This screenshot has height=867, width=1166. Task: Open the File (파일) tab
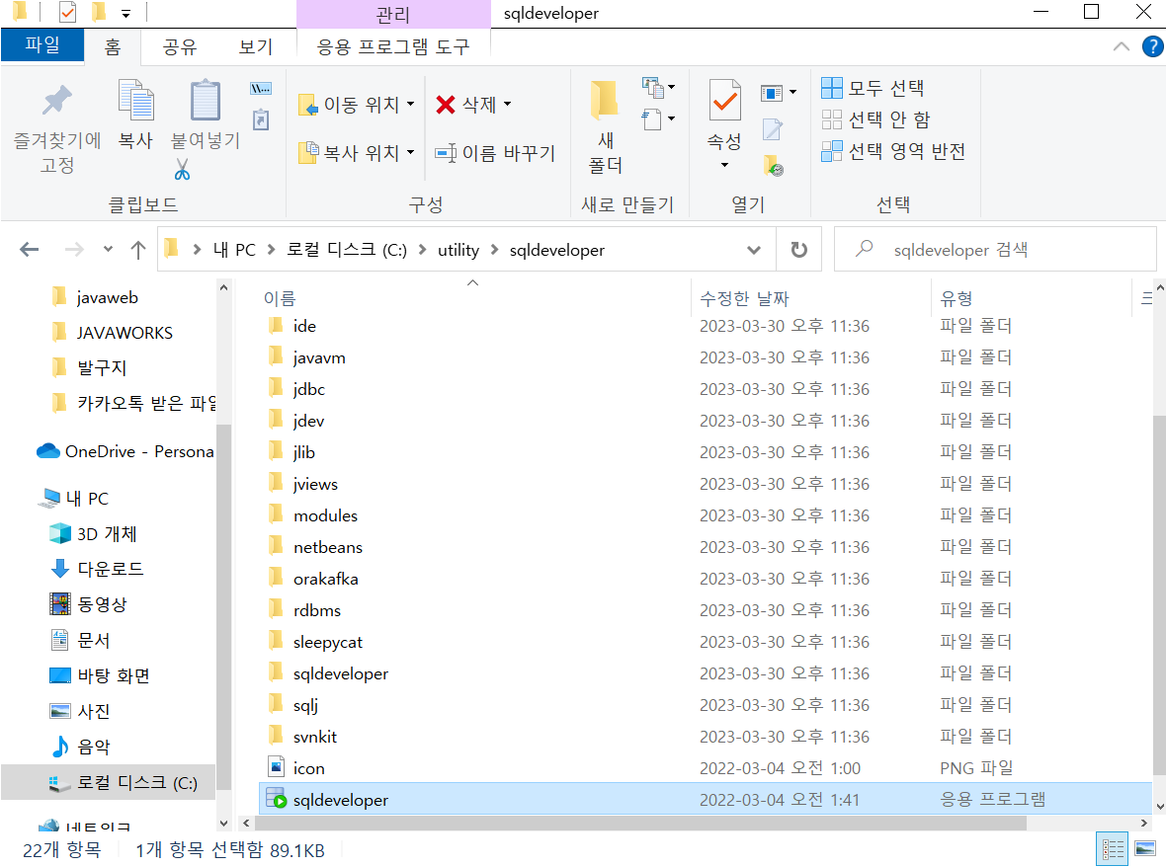tap(42, 44)
